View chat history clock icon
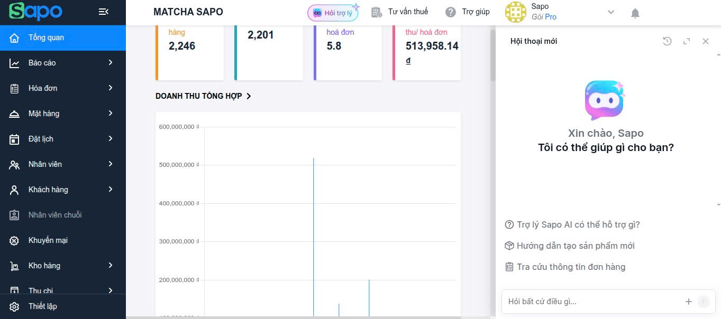 click(667, 41)
